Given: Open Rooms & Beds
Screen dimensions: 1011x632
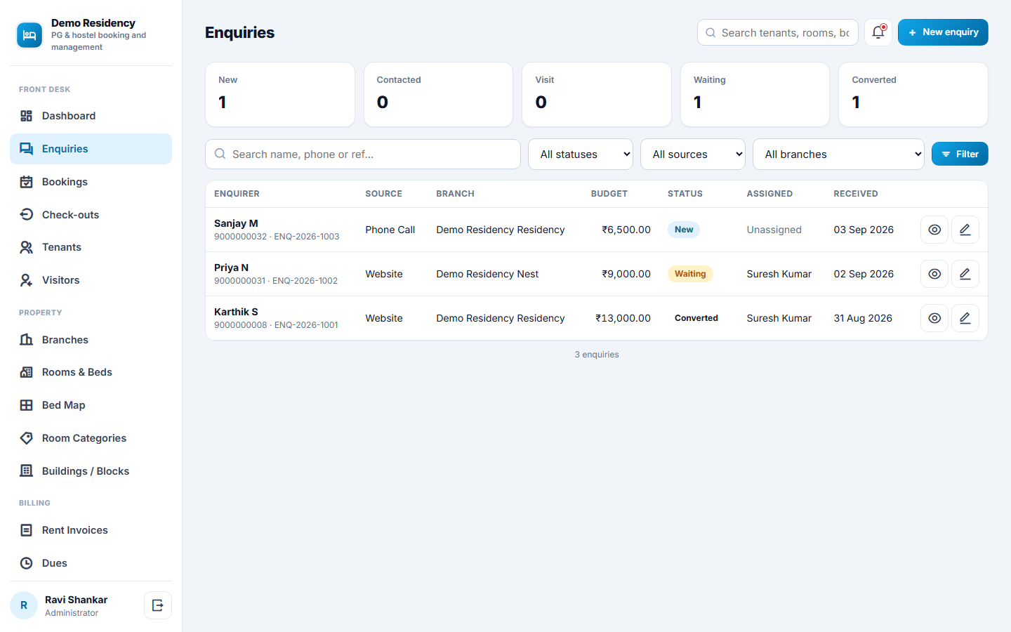Looking at the screenshot, I should [91, 372].
